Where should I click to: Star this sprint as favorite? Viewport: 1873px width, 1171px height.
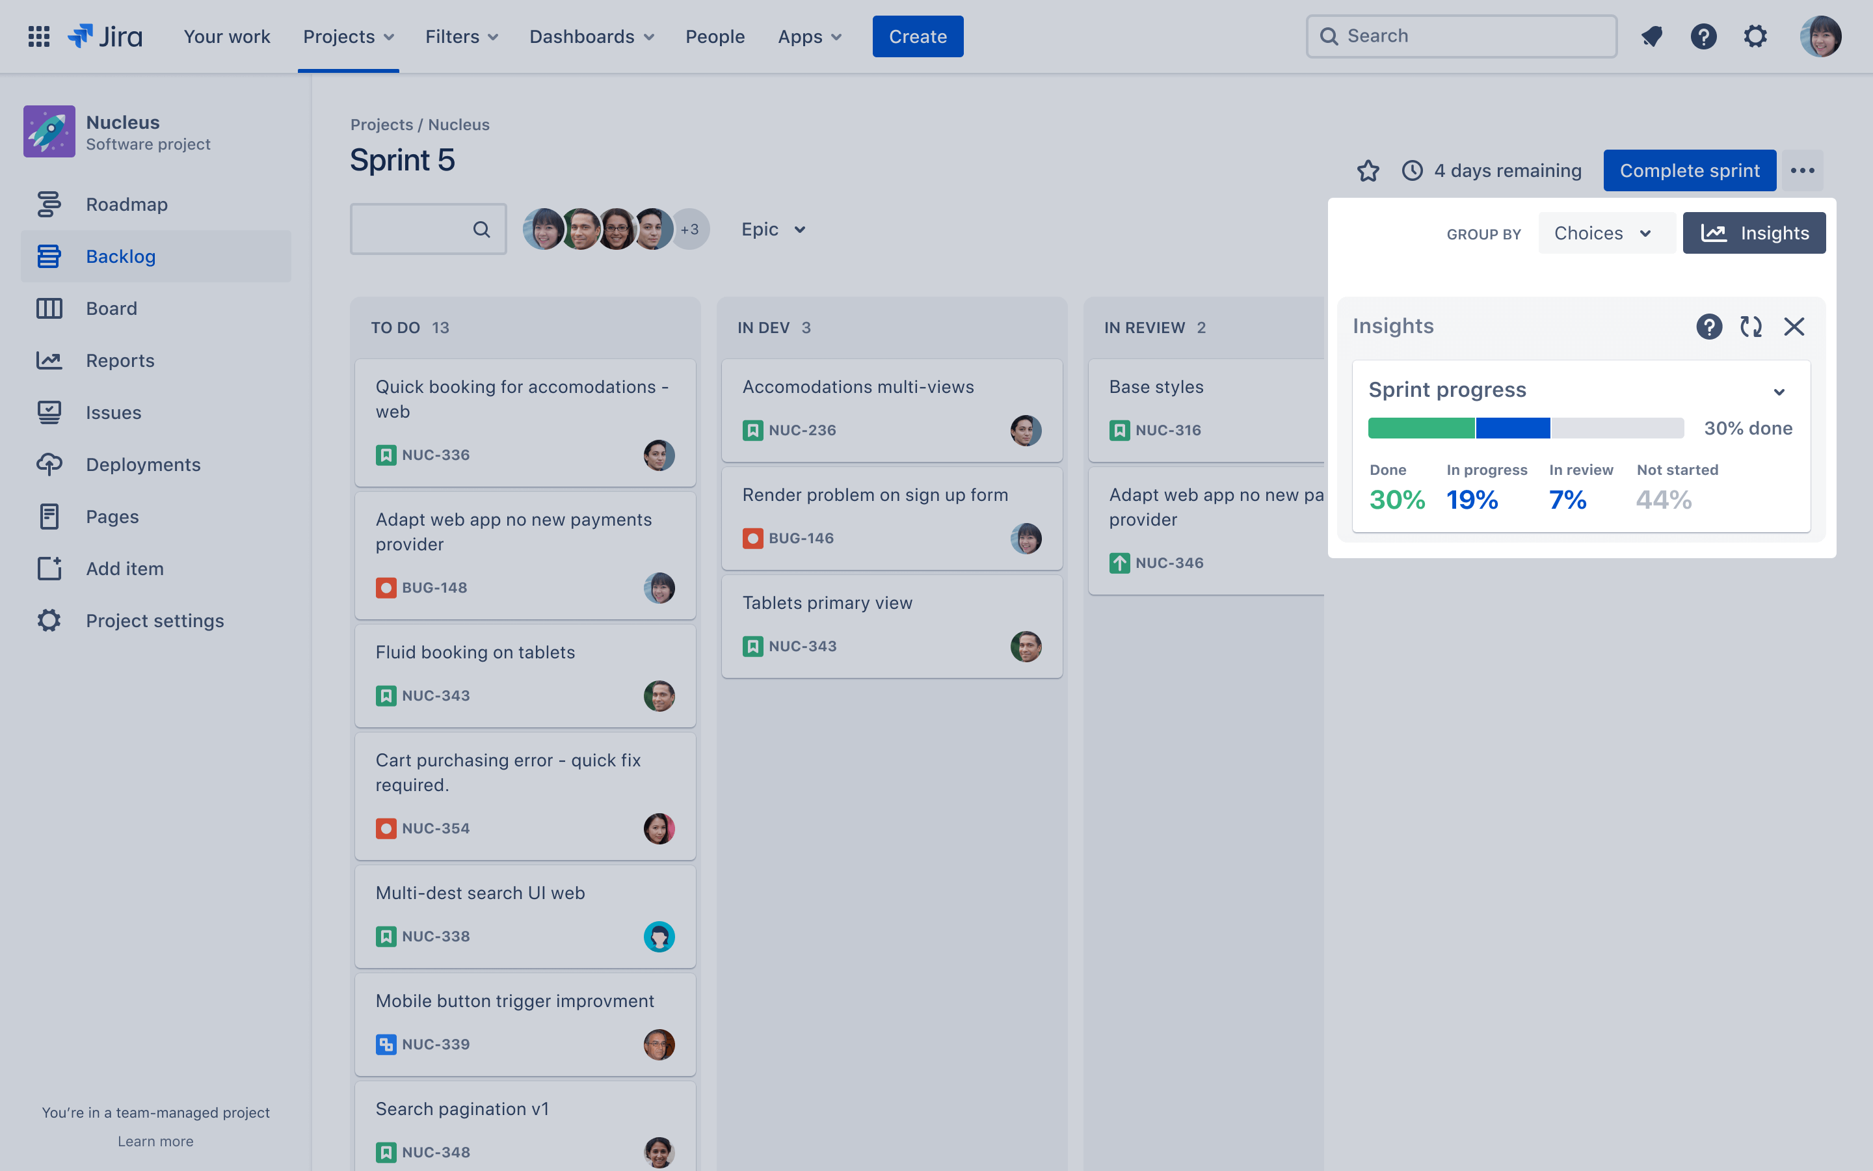pos(1368,170)
